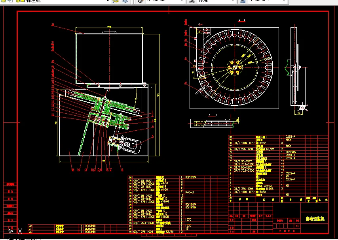Click the table style manager icon

tap(243, 1)
